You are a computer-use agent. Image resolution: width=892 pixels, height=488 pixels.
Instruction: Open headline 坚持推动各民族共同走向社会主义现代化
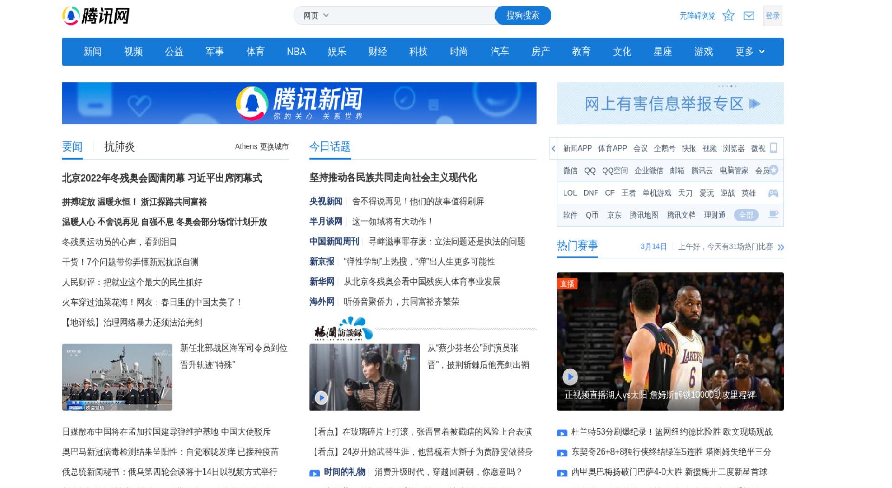[393, 178]
